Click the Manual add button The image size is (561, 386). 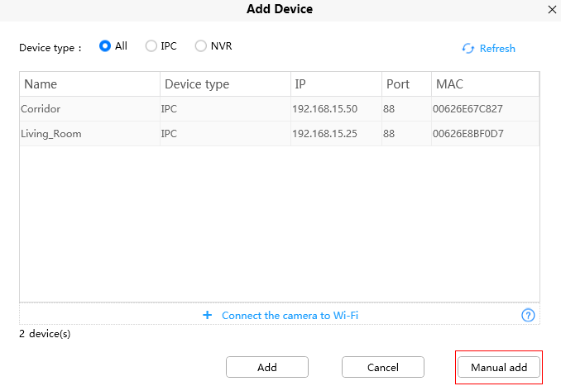coord(499,367)
